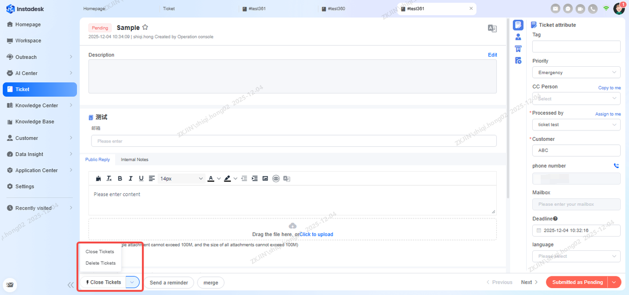
Task: Select Delete Tickets from popup menu
Action: point(101,263)
